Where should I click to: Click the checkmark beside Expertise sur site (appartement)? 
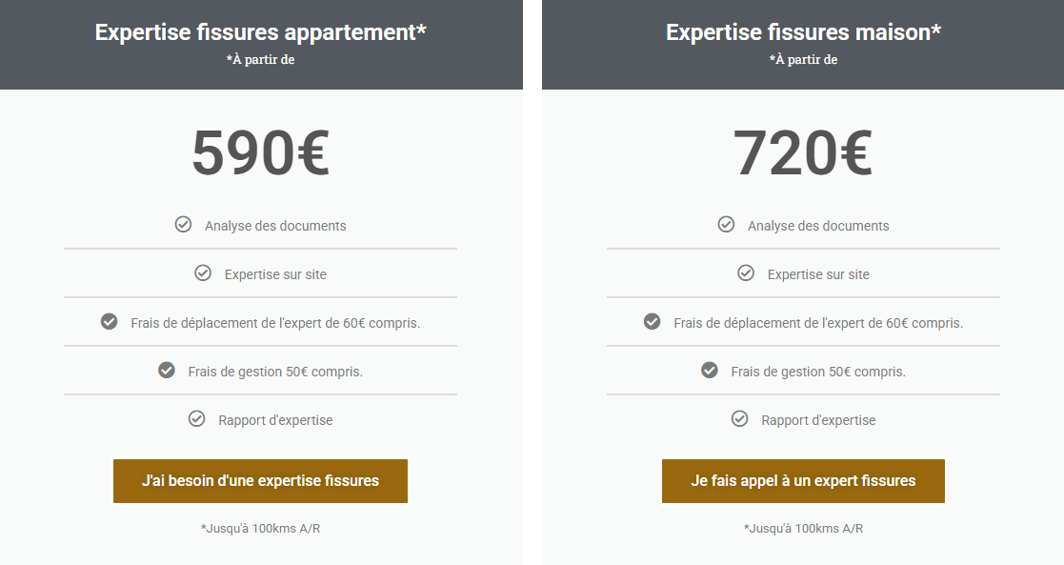pos(203,272)
